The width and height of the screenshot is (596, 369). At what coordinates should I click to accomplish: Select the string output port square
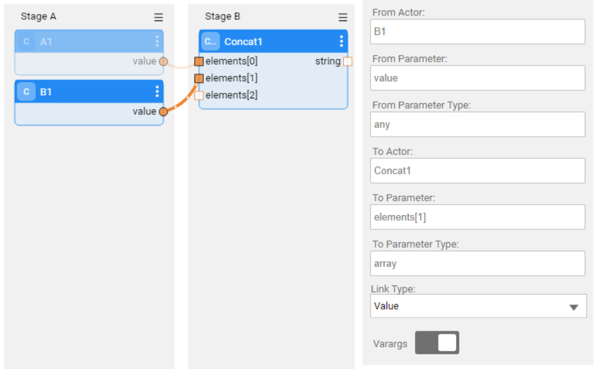point(348,61)
